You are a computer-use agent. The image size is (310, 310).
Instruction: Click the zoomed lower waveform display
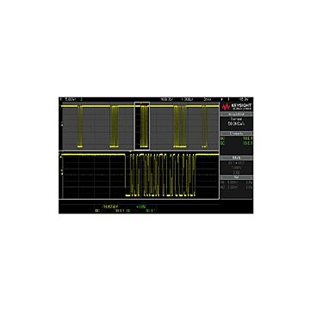(139, 175)
